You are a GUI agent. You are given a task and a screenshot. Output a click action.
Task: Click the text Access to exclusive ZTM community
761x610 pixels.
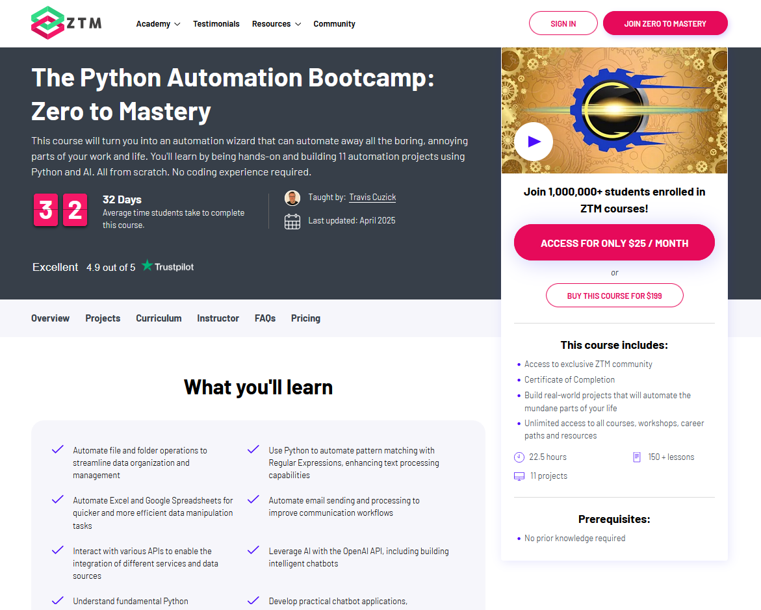(x=588, y=364)
